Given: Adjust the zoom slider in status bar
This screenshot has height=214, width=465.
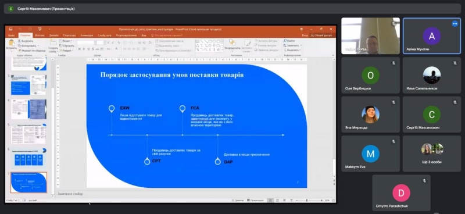Looking at the screenshot, I should tap(307, 201).
